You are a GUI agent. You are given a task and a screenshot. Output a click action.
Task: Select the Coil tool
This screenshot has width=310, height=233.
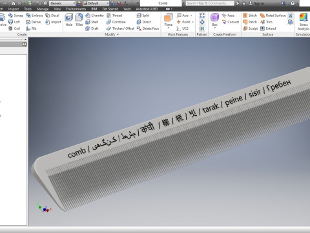14,28
